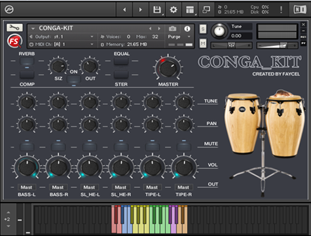Open the camera snapshot view
311x236 pixels.
coord(172,29)
